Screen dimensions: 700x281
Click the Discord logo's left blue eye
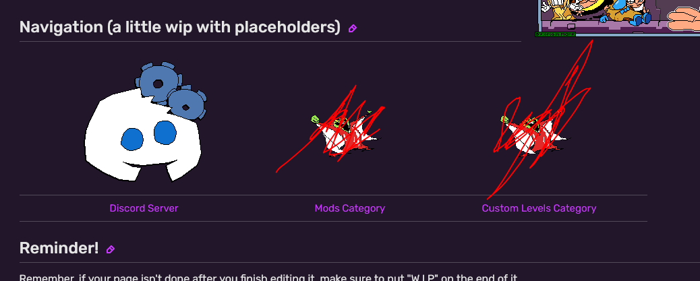click(x=132, y=139)
